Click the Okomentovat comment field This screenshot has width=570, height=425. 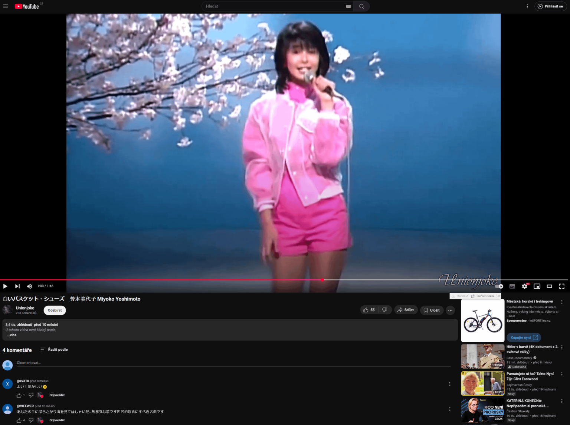click(x=233, y=363)
